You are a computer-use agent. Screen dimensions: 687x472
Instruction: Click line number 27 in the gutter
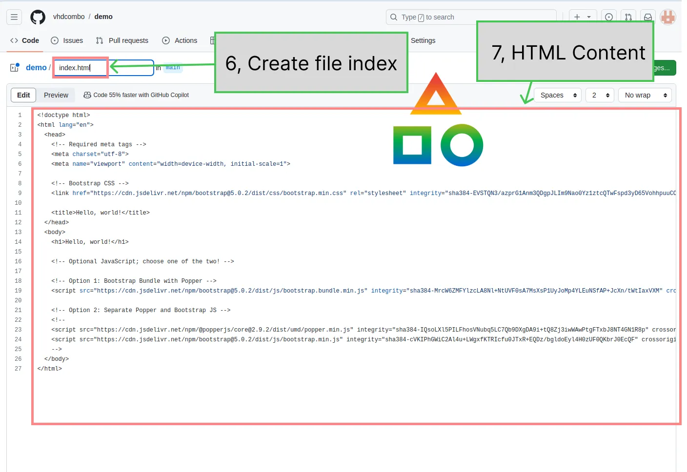(x=18, y=369)
